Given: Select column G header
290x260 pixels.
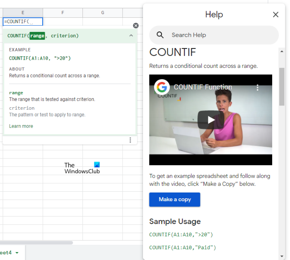Looking at the screenshot, I should click(102, 13).
